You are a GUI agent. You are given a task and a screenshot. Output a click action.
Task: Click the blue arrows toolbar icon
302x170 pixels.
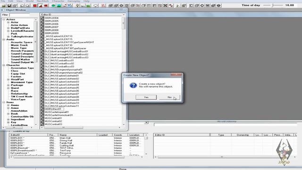(x=70, y=6)
